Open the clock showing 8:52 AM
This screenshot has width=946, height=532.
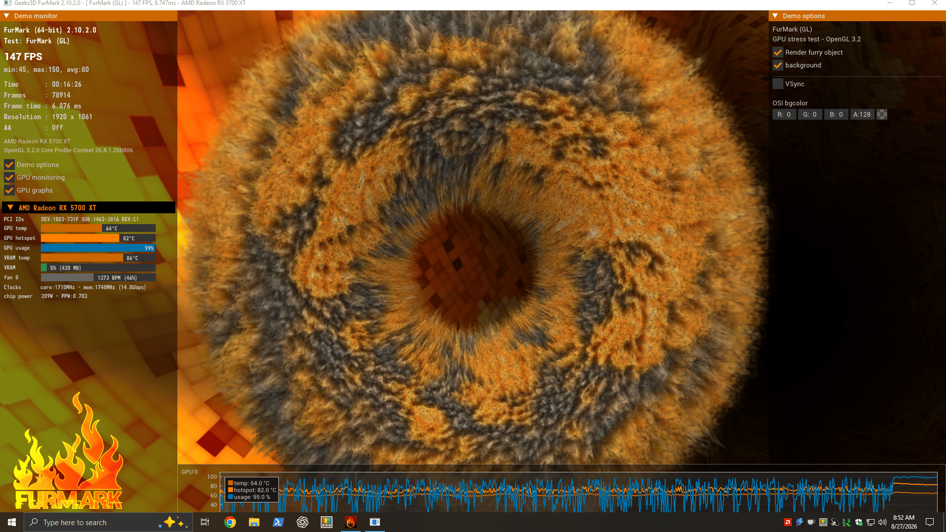point(904,522)
